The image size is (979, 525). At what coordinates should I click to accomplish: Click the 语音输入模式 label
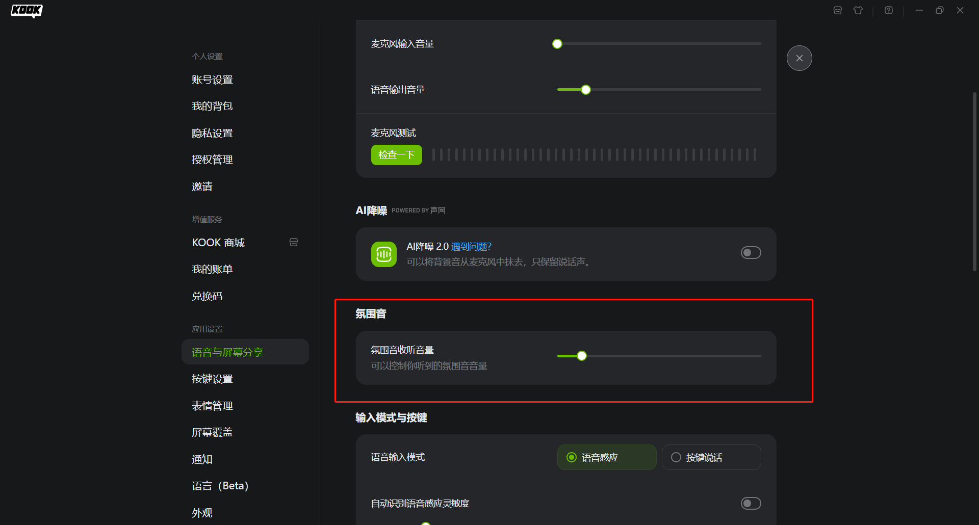coord(398,457)
